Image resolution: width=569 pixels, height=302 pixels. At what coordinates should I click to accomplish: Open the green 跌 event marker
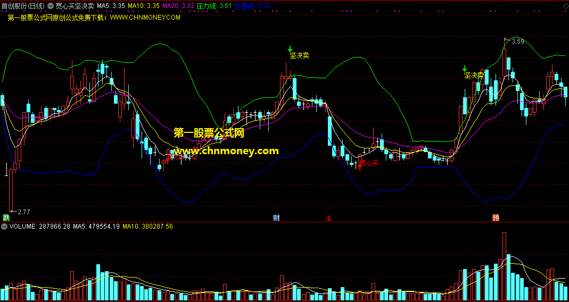point(6,218)
